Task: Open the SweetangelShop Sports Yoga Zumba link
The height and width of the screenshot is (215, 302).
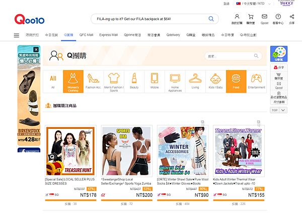Action: coord(126,181)
